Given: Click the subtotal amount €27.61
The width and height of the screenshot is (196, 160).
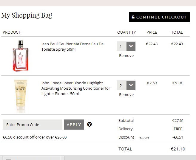Looking at the screenshot, I should click(x=178, y=121).
